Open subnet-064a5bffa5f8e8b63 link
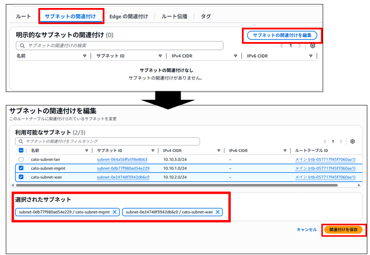Image resolution: width=370 pixels, height=255 pixels. [x=122, y=159]
